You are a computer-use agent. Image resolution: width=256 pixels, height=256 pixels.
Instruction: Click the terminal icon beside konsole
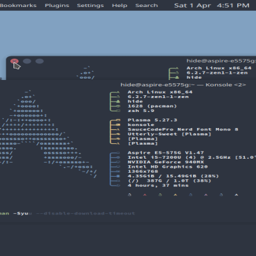click(118, 125)
